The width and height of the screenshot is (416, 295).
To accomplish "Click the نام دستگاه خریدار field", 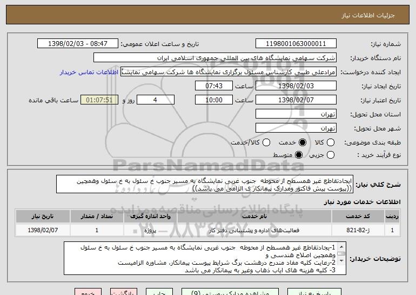I will click(215, 58).
